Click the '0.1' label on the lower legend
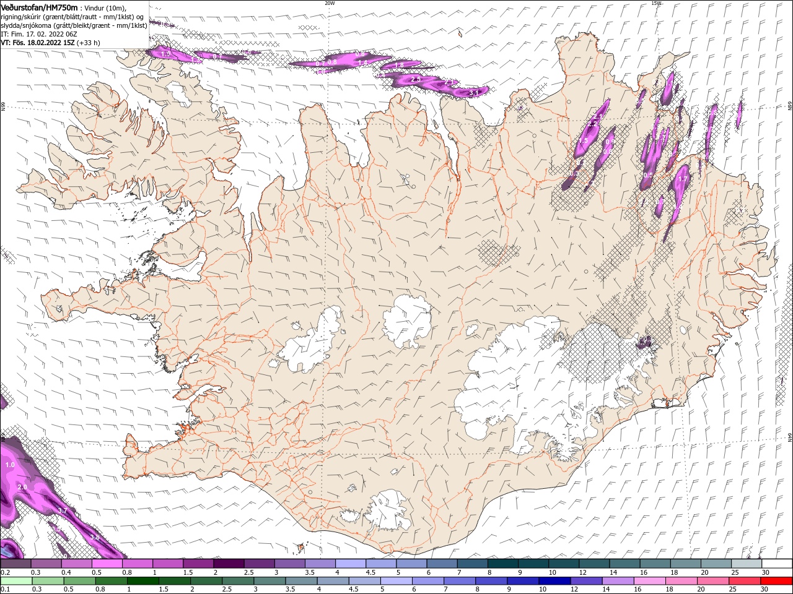The image size is (793, 594). (x=5, y=590)
